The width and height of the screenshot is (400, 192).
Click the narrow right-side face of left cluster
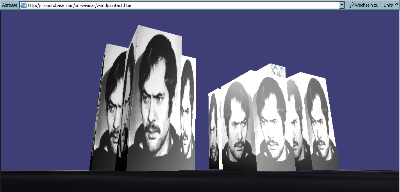[x=188, y=113]
